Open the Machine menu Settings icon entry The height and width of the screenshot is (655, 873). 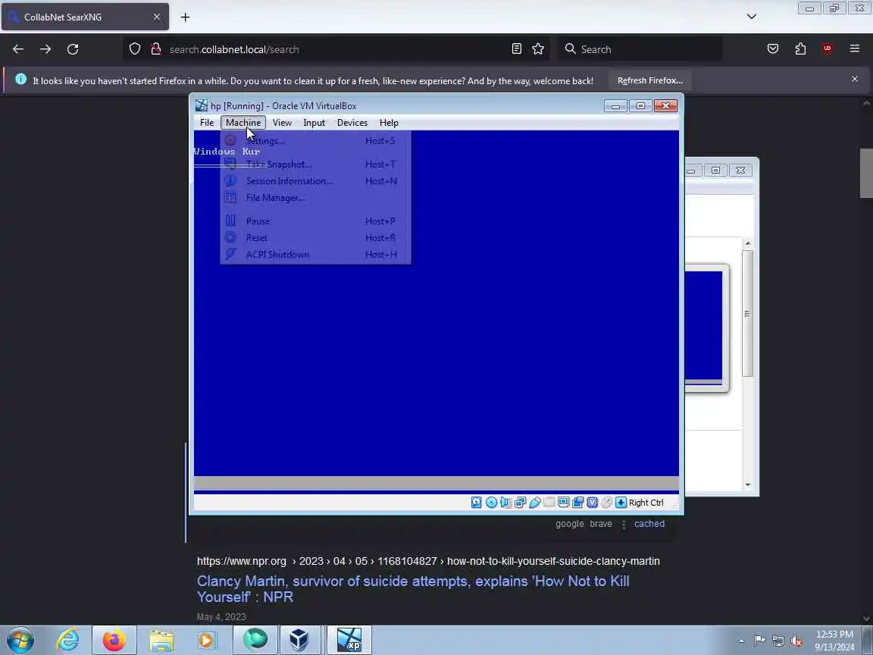230,141
